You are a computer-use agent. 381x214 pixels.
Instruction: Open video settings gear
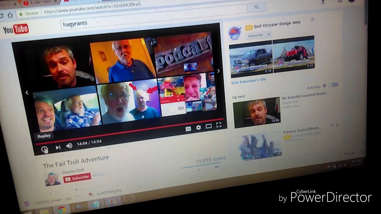(198, 128)
